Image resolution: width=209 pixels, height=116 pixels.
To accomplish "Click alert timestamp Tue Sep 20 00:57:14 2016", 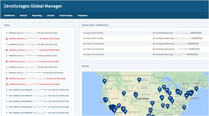I will pos(93,38).
